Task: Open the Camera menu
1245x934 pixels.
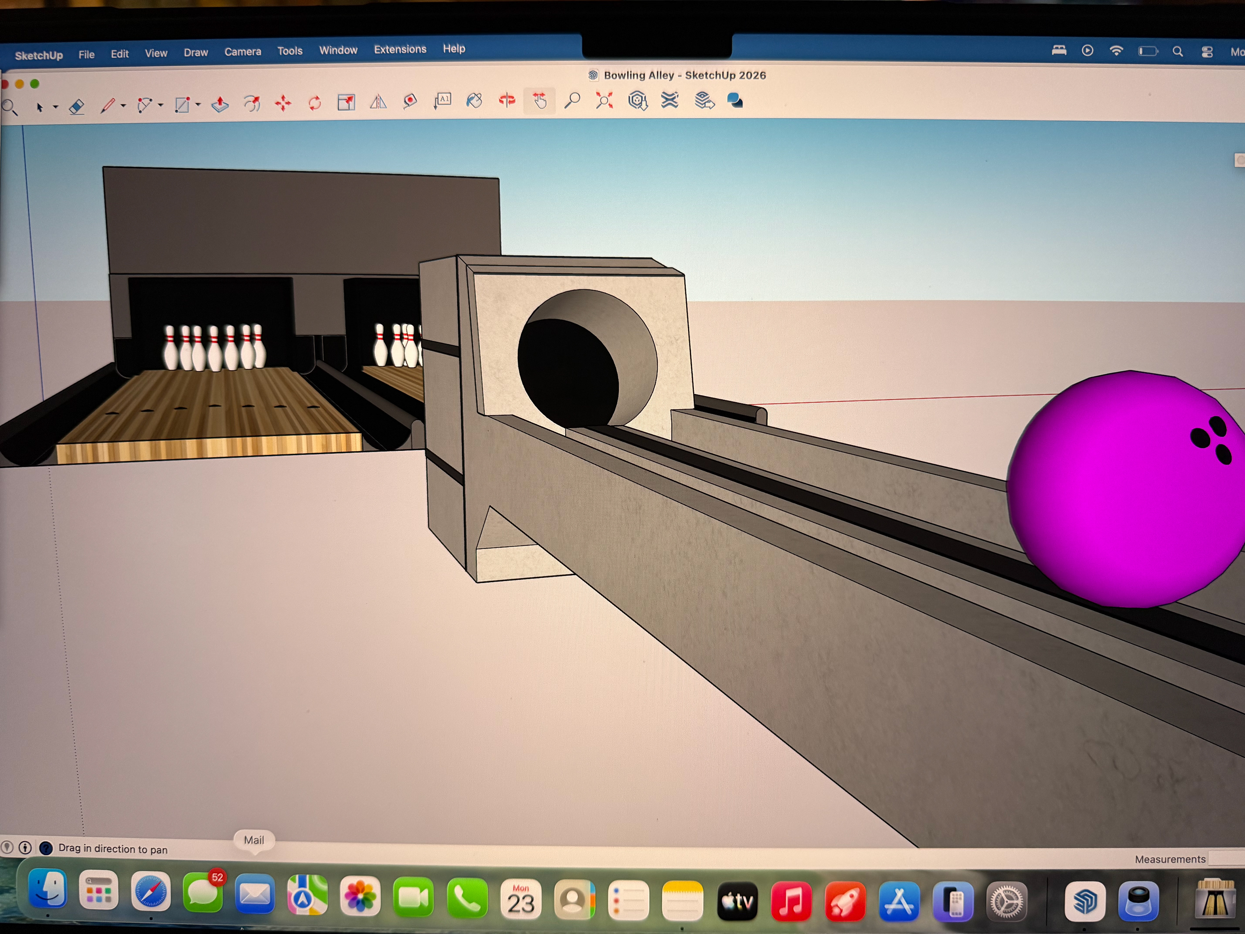Action: point(243,52)
